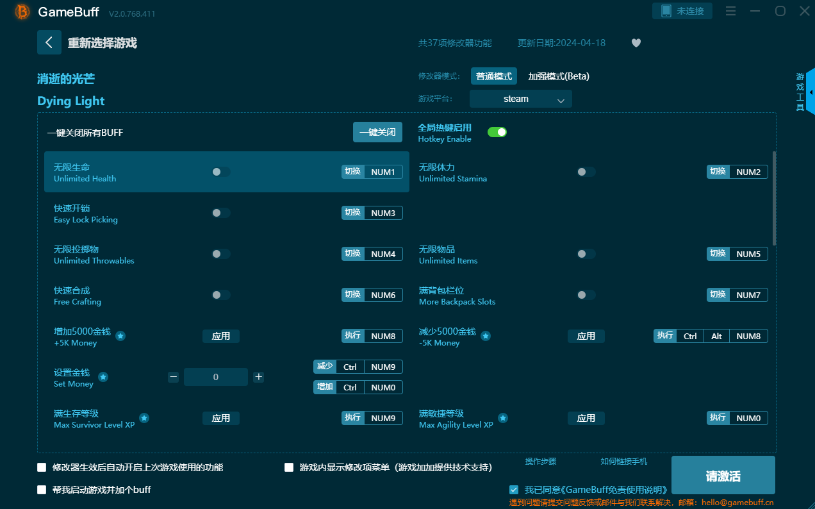
Task: Click the heart favorite icon
Action: click(636, 43)
